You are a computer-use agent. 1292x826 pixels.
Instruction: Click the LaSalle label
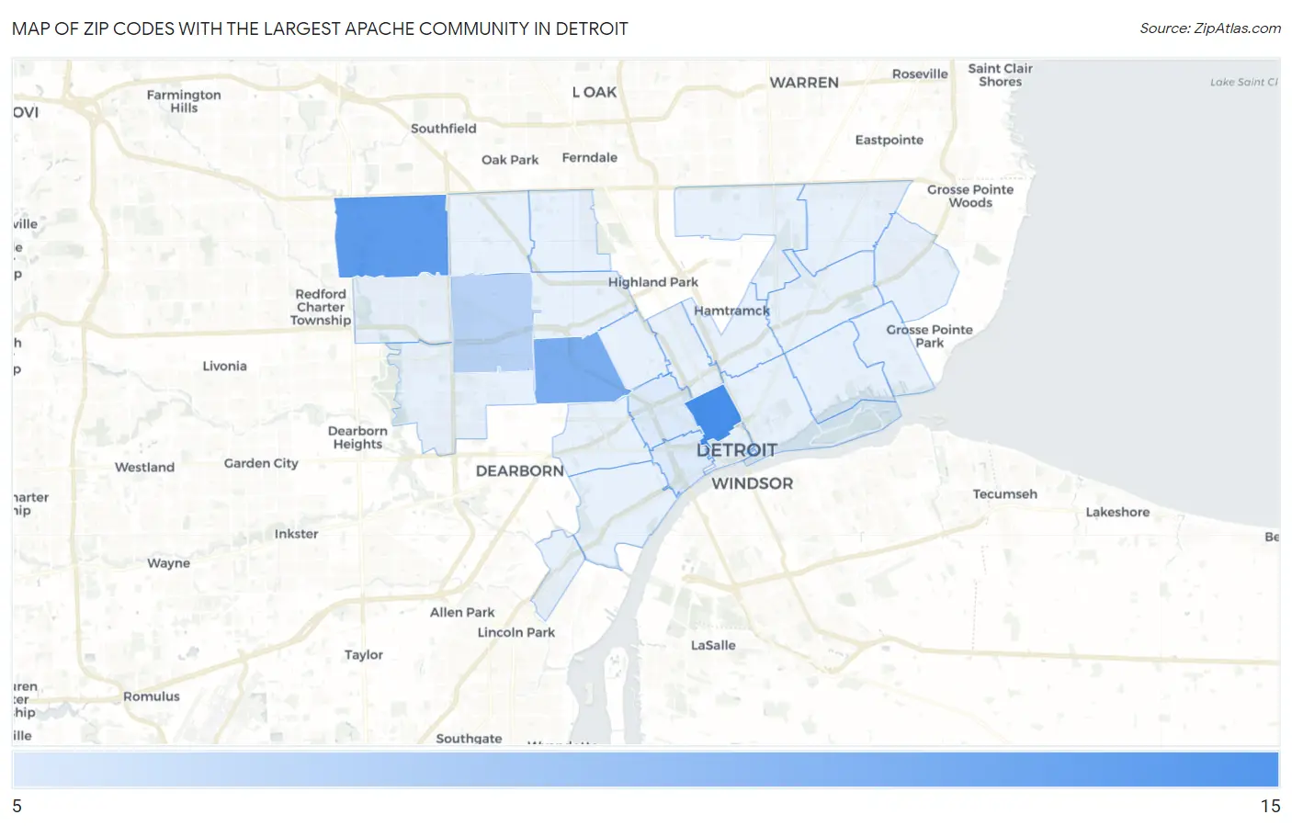point(713,645)
